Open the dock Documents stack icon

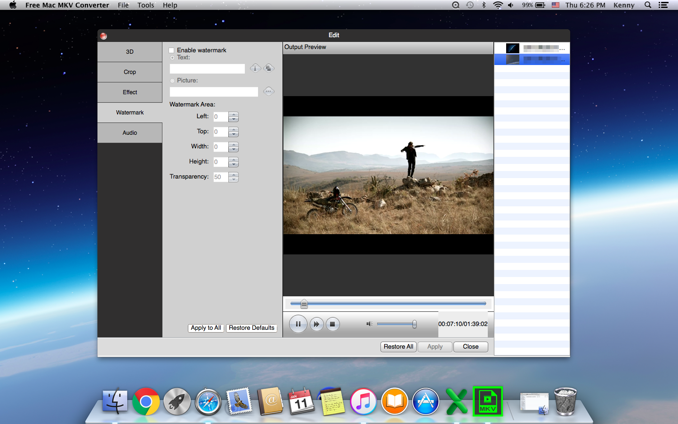tap(534, 403)
